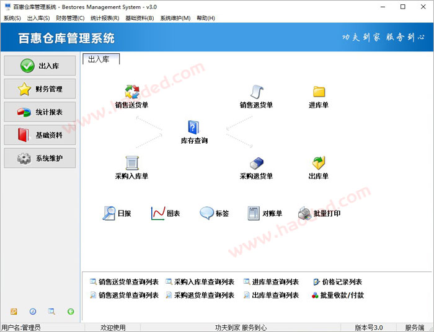
Task: Open 销售送货单查询列表 link
Action: pos(124,282)
